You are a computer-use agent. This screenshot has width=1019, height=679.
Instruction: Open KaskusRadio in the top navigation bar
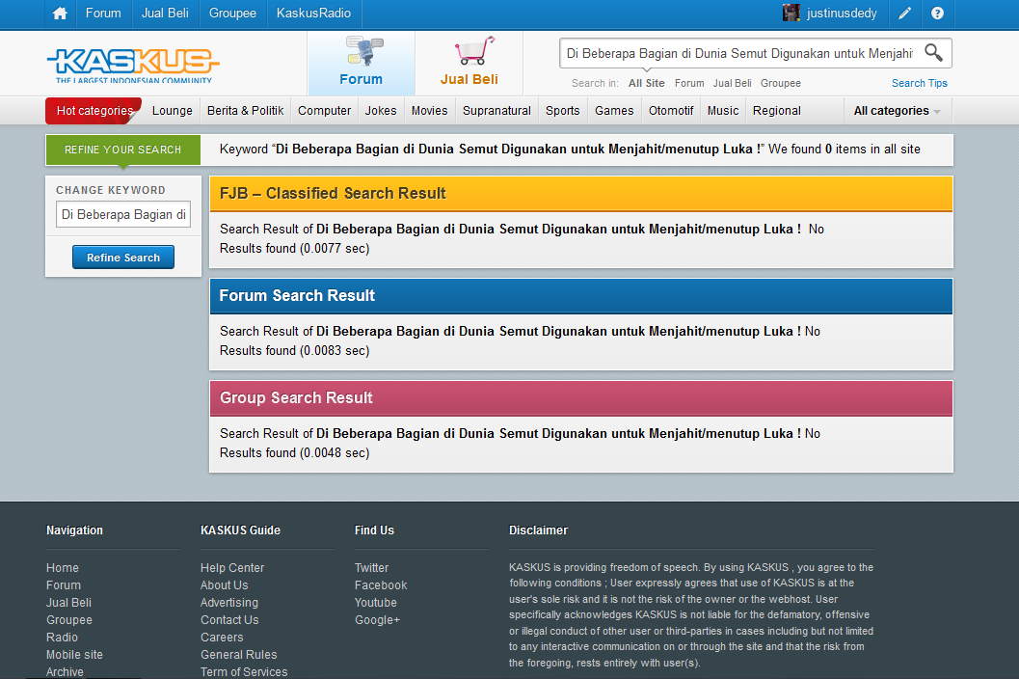click(314, 13)
